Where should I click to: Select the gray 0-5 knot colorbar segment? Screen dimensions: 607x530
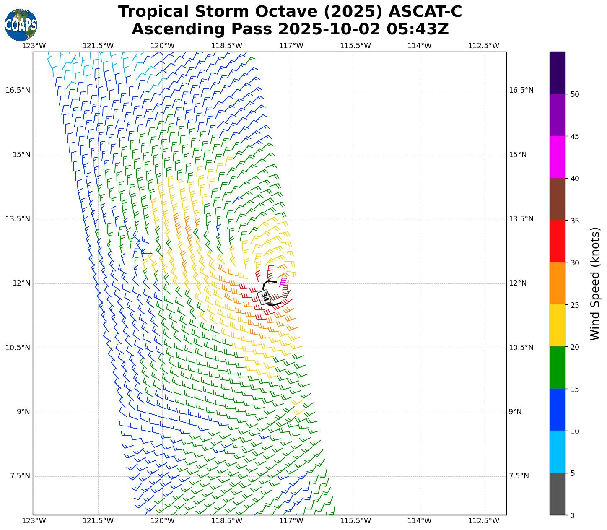[557, 494]
